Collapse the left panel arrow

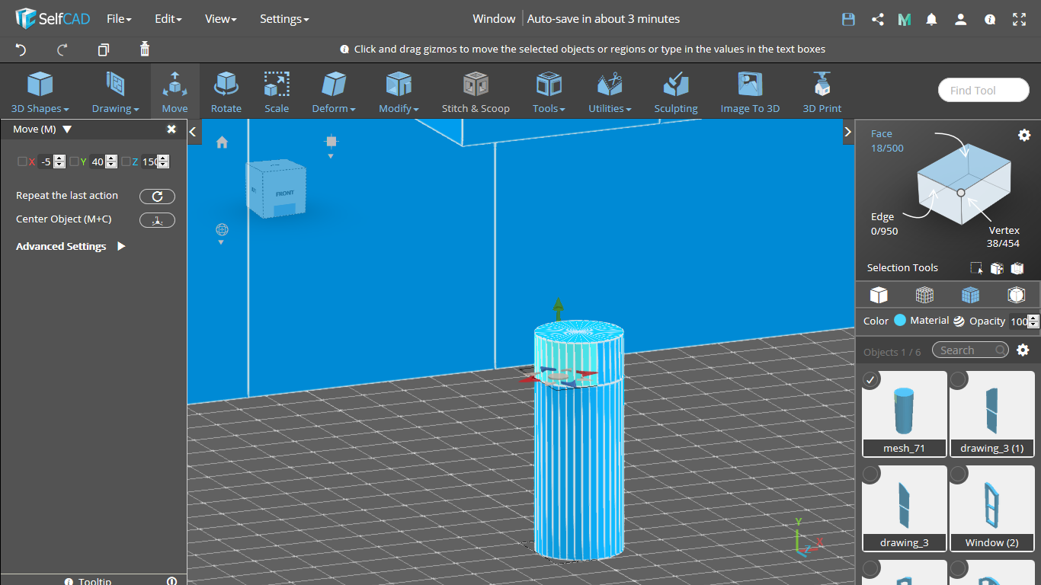pos(194,132)
